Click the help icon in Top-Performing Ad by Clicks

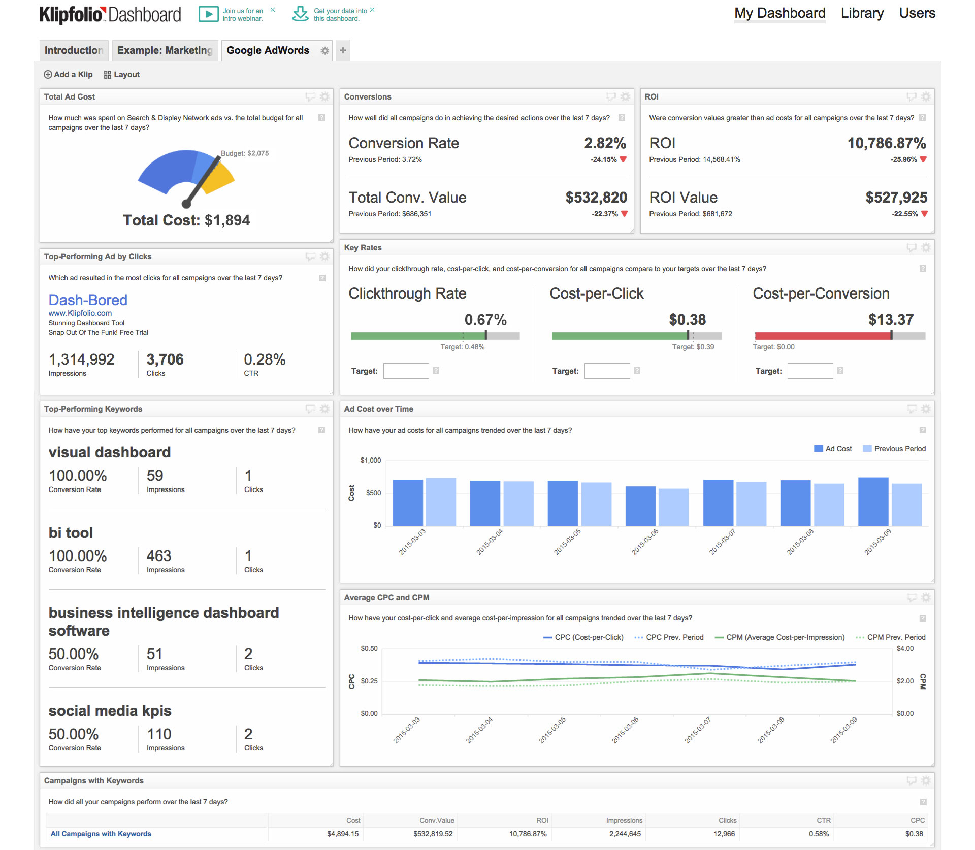click(x=321, y=278)
